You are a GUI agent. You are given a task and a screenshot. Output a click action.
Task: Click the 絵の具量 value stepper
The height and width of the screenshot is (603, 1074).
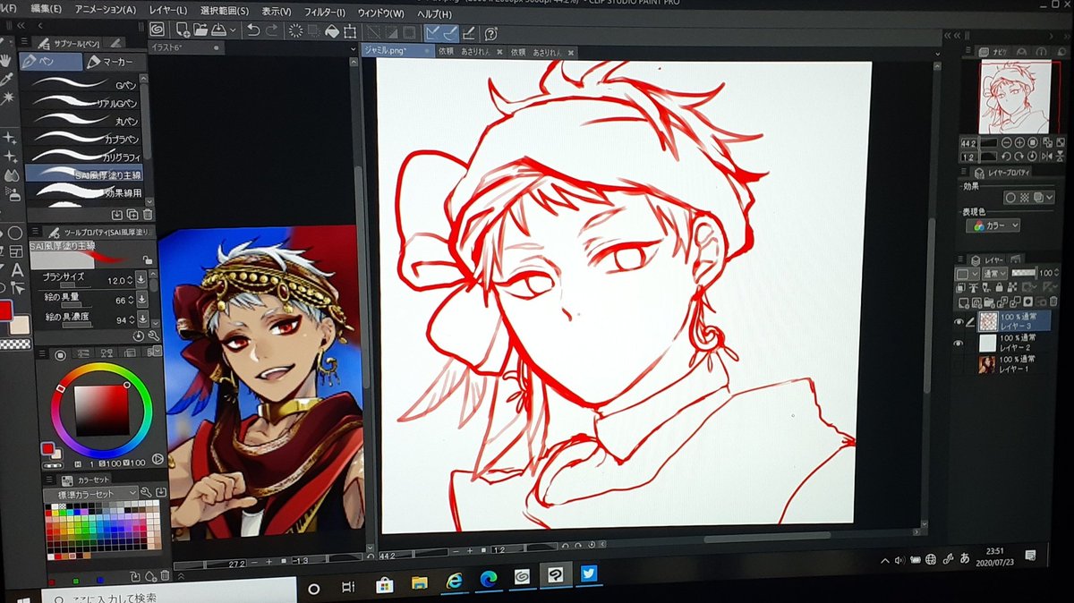coord(132,300)
